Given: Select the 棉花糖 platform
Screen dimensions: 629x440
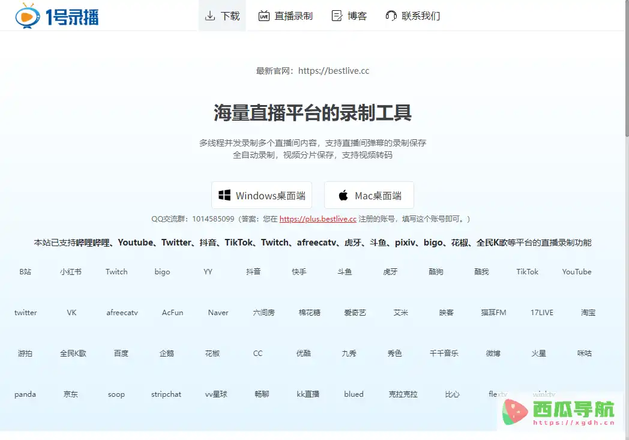Looking at the screenshot, I should coord(310,313).
